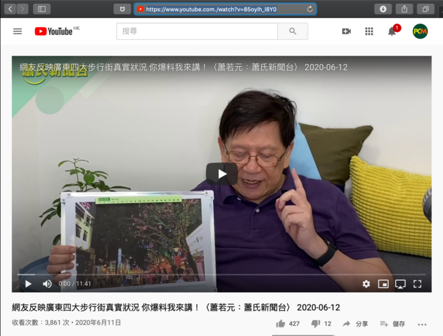Show all tabs overview button
Image resolution: width=443 pixels, height=336 pixels.
pos(426,9)
